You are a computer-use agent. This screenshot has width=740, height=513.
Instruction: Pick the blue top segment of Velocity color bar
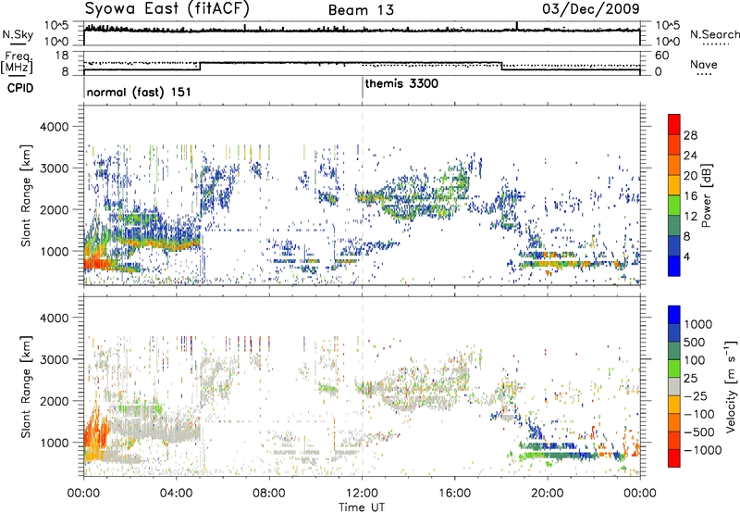click(674, 315)
